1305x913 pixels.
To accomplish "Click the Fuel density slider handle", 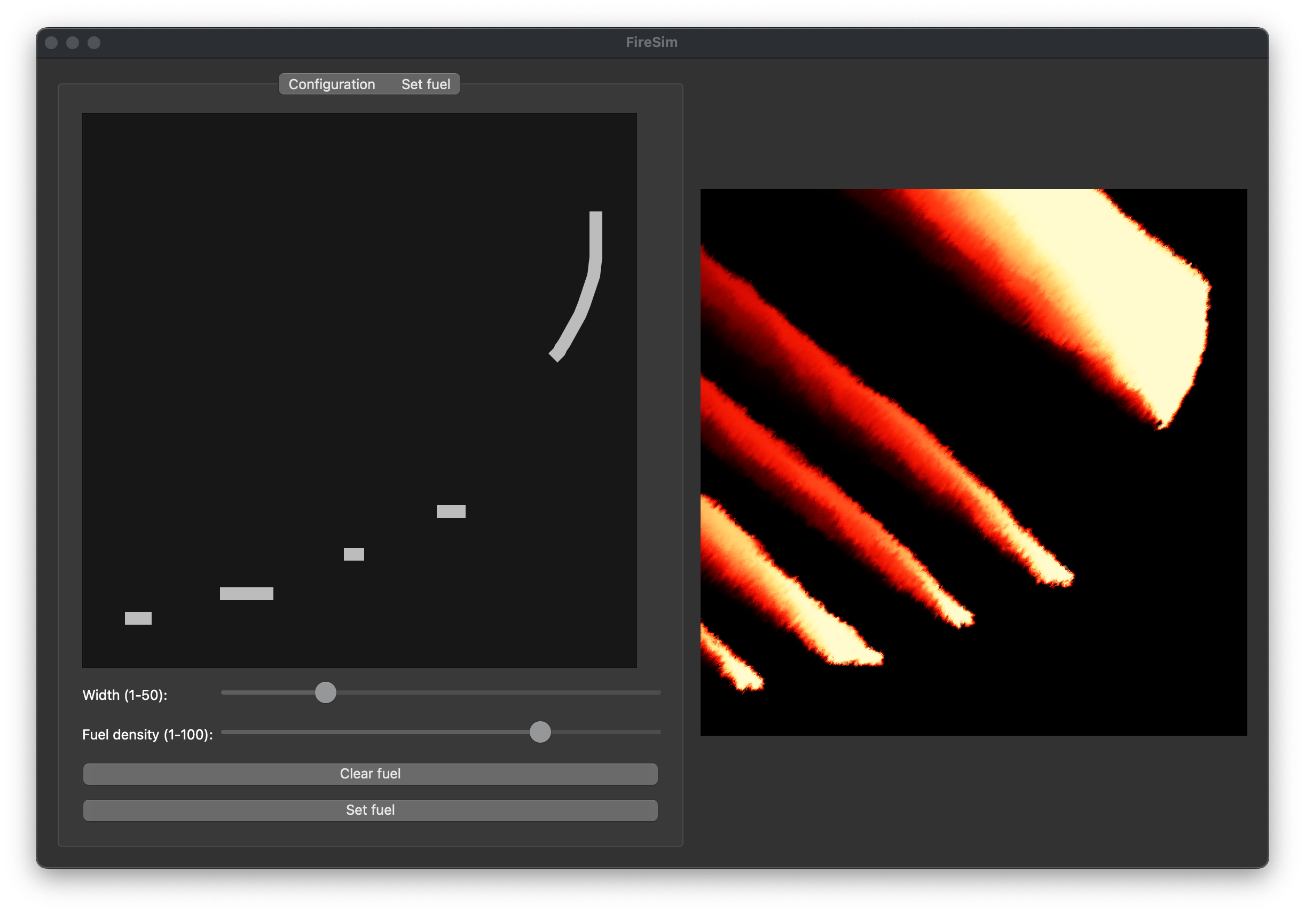I will point(540,732).
